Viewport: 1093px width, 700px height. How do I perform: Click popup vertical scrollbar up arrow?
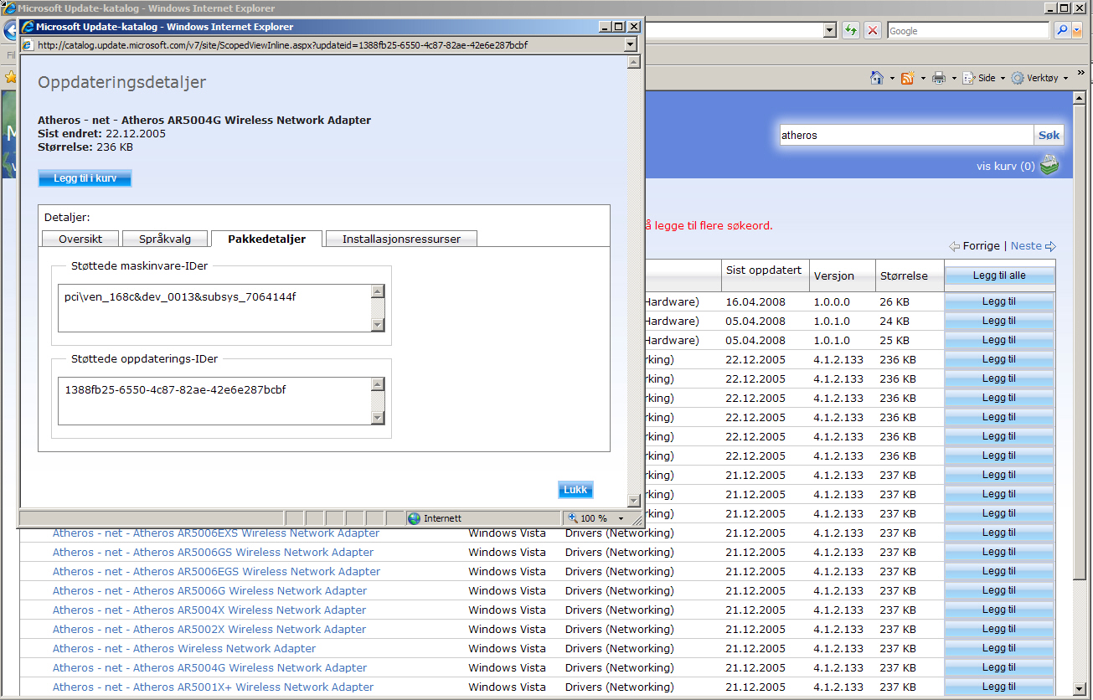(x=634, y=62)
